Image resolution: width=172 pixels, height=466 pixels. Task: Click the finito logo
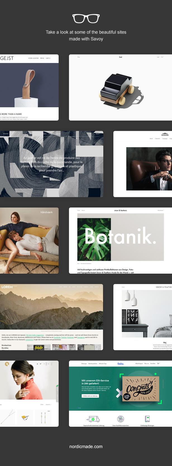click(x=120, y=364)
